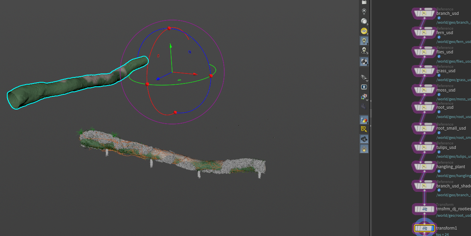
Task: Click the eyeglasses visibility icon in toolbar
Action: [364, 77]
